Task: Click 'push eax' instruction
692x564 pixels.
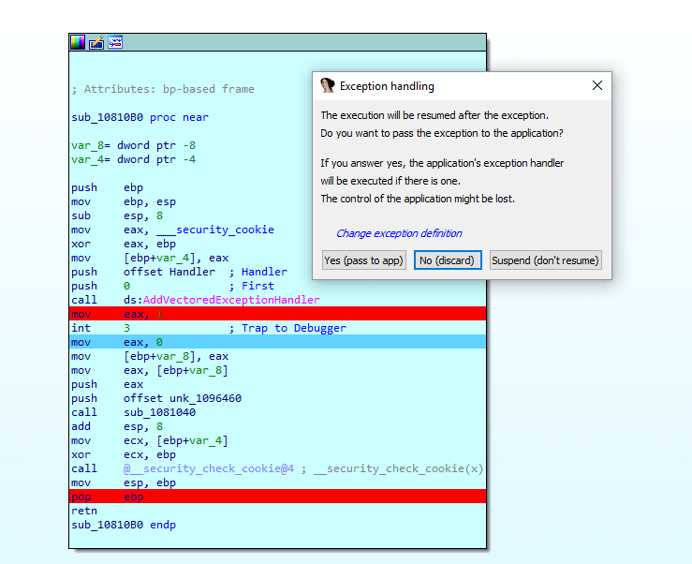Action: (x=108, y=384)
